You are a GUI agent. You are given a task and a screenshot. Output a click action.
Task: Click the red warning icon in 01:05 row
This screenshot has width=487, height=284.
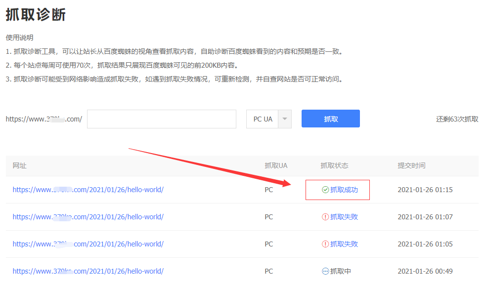click(325, 244)
